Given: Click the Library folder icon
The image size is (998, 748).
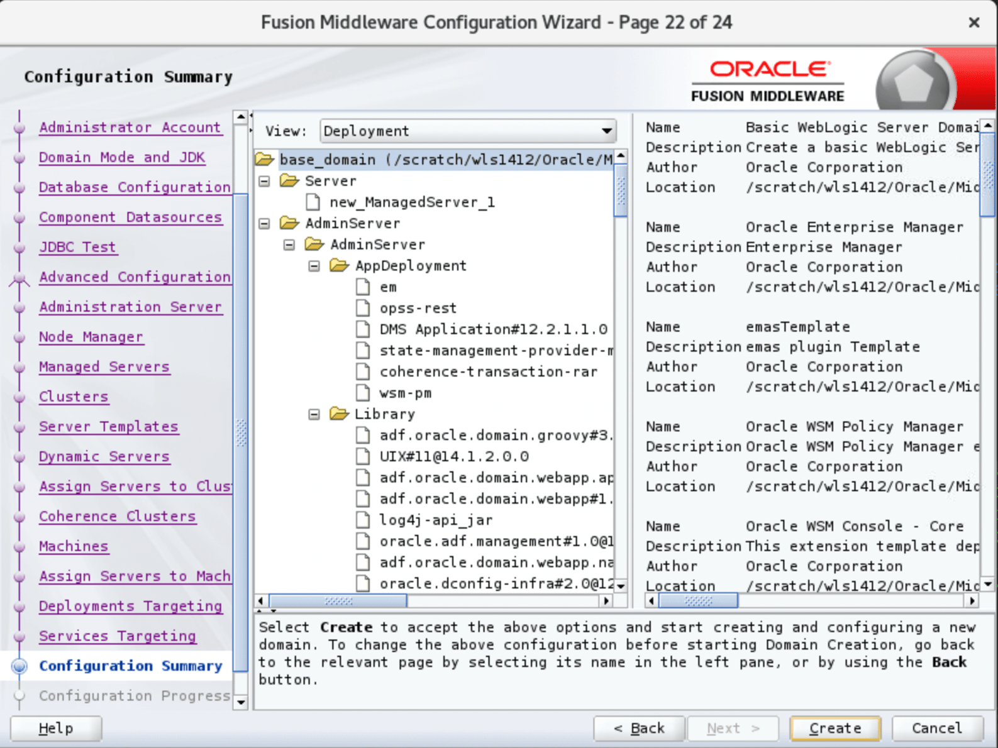Looking at the screenshot, I should click(x=339, y=414).
